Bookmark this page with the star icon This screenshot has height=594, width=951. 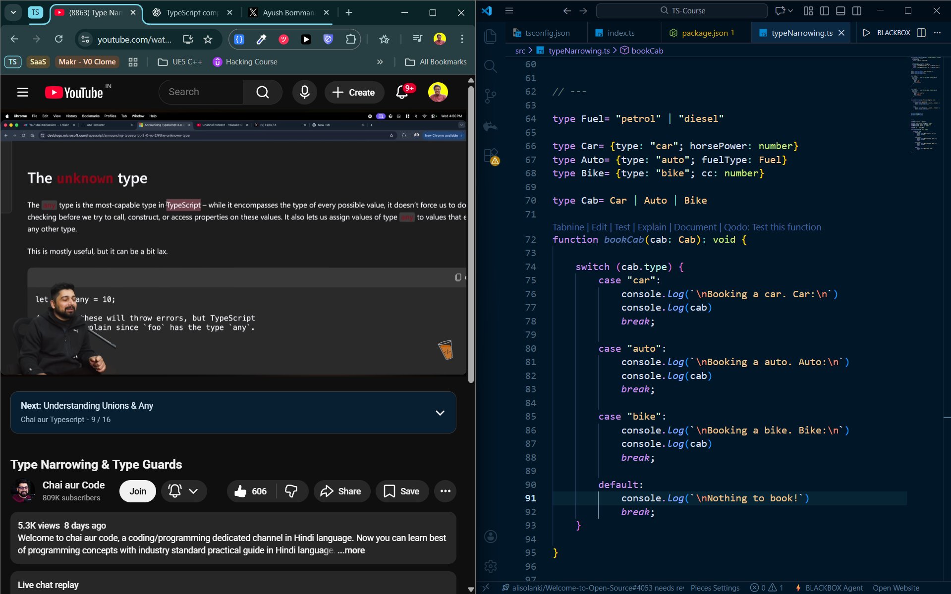(208, 39)
